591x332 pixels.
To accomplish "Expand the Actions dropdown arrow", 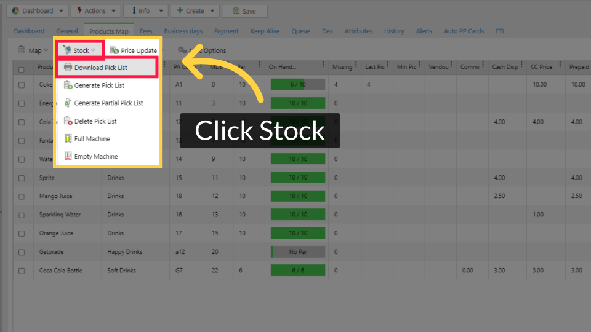I will coord(113,11).
